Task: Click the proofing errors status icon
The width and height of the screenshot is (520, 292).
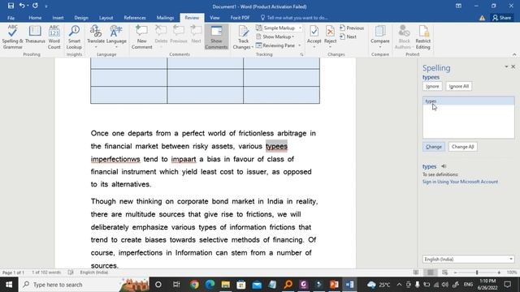Action: pyautogui.click(x=71, y=273)
